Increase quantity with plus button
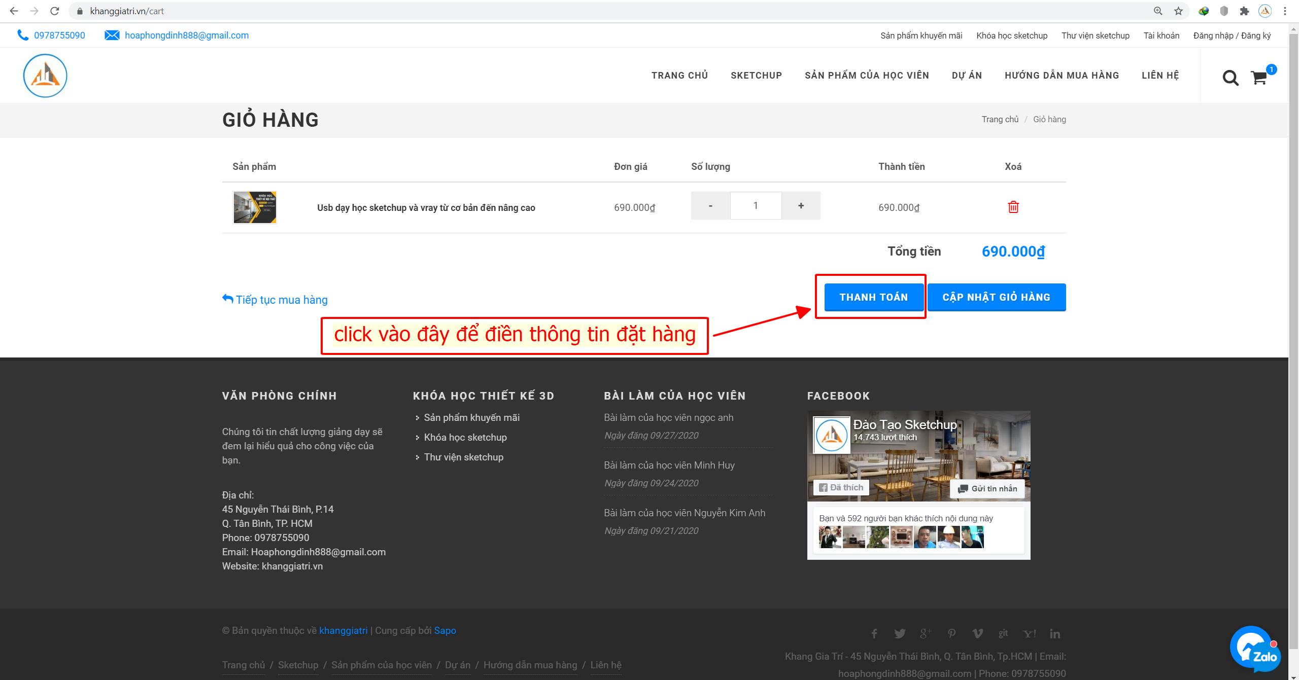 [x=801, y=205]
